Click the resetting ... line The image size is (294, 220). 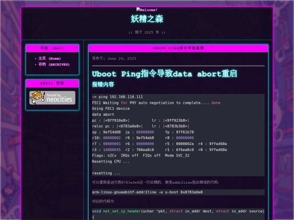click(x=106, y=173)
